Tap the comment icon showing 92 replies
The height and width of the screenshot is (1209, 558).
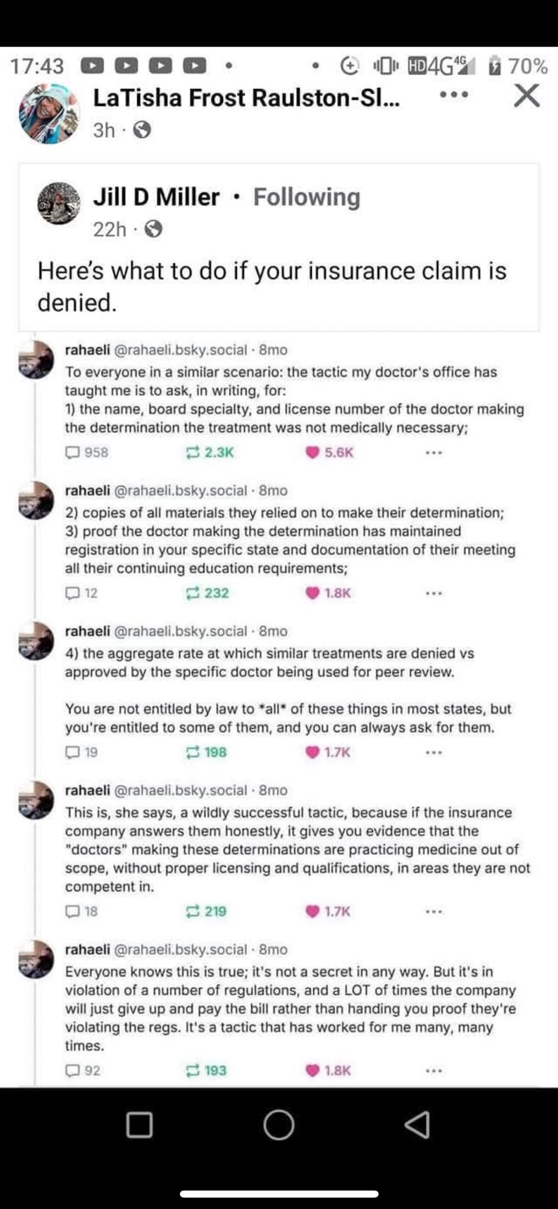(72, 1070)
